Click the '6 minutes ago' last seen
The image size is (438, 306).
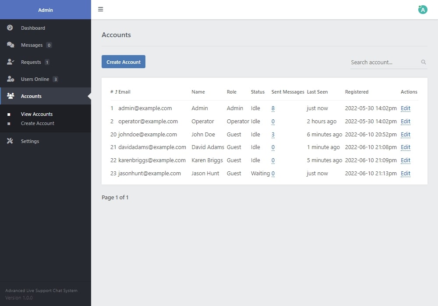[x=324, y=134]
